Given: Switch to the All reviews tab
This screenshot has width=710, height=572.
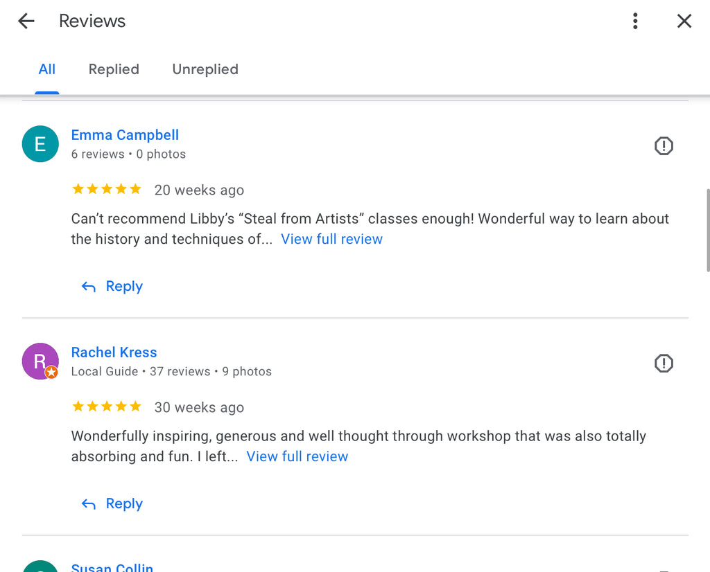Looking at the screenshot, I should click(47, 69).
